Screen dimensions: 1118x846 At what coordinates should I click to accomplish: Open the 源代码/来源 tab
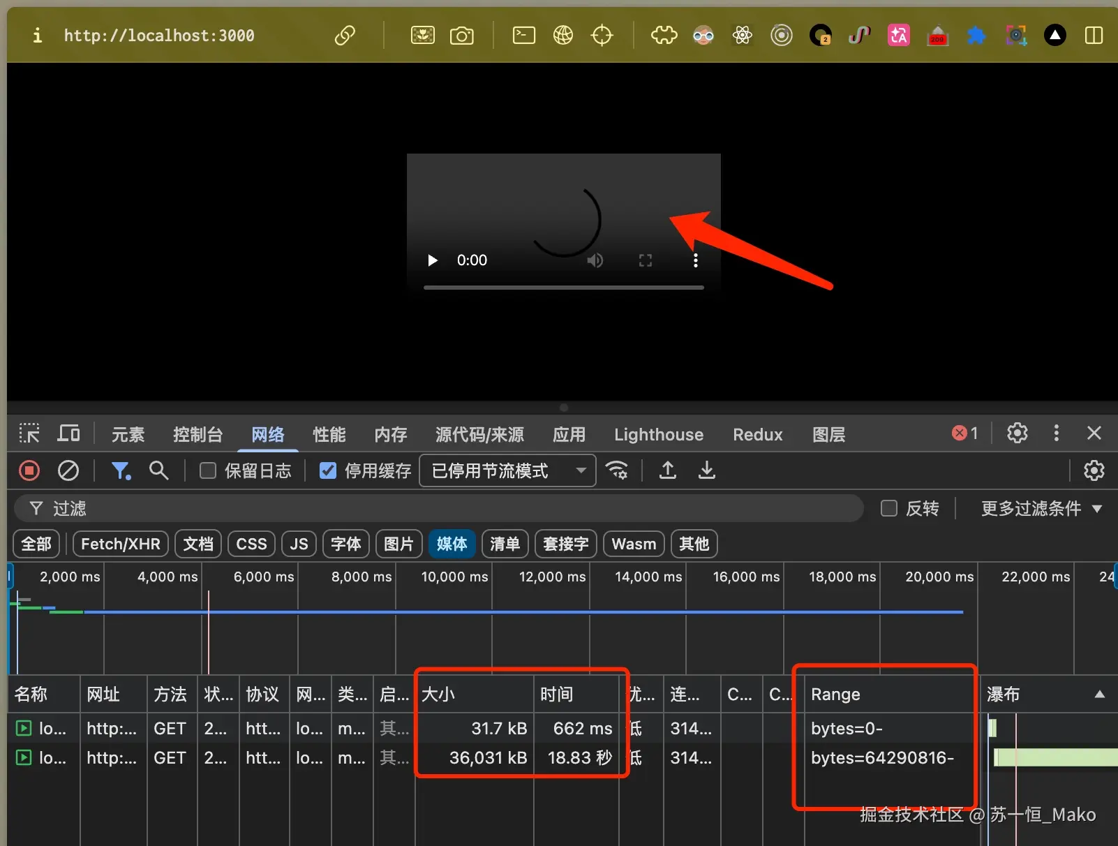[479, 434]
